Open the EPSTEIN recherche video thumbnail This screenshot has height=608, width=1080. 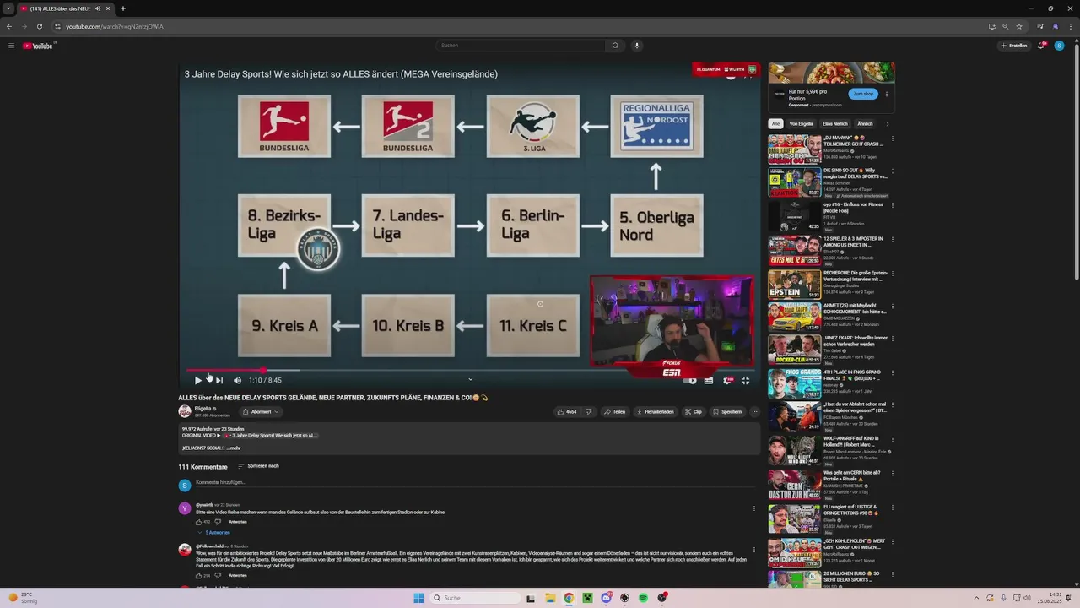[794, 284]
